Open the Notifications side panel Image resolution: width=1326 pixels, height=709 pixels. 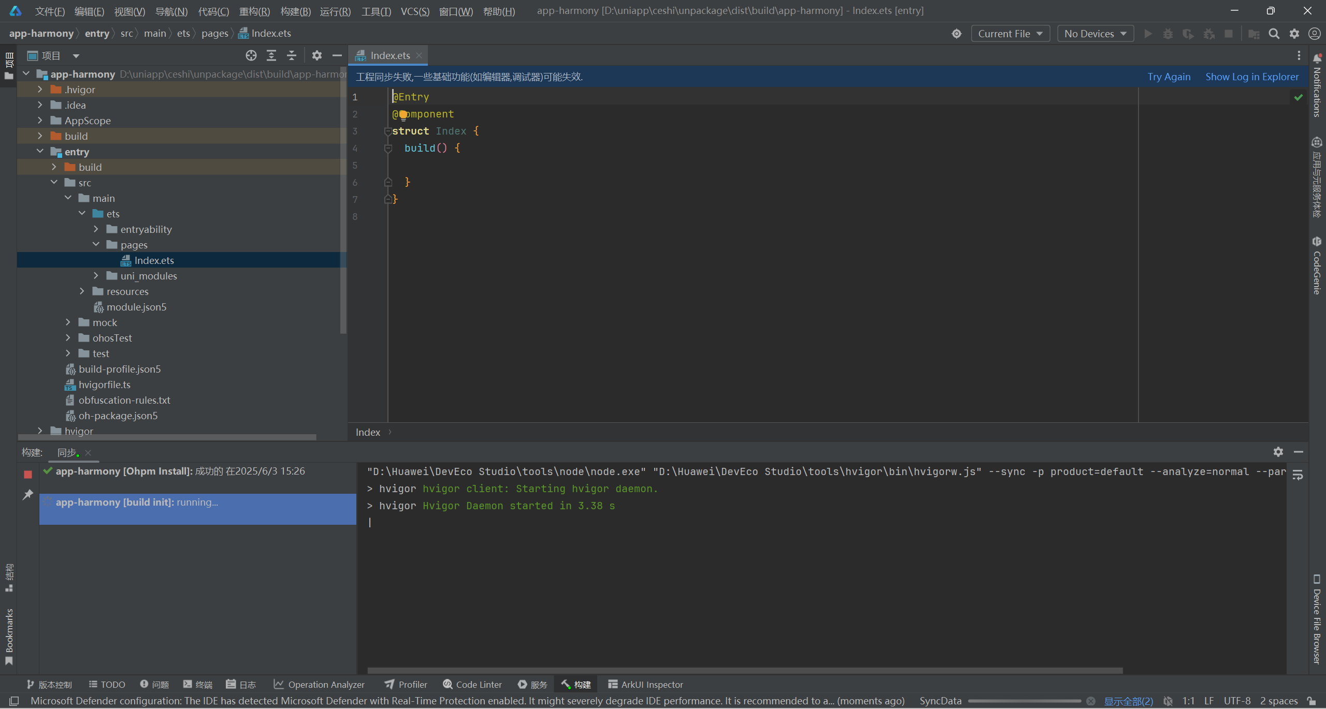pyautogui.click(x=1317, y=85)
